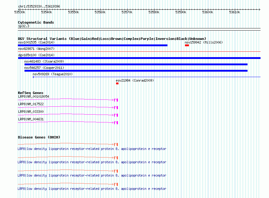
Task: Open LRP8|NM_033300 transcript label
Action: point(31,112)
